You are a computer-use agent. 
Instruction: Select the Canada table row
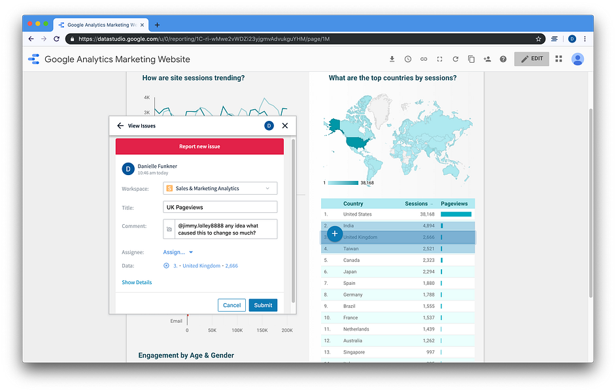(x=398, y=260)
